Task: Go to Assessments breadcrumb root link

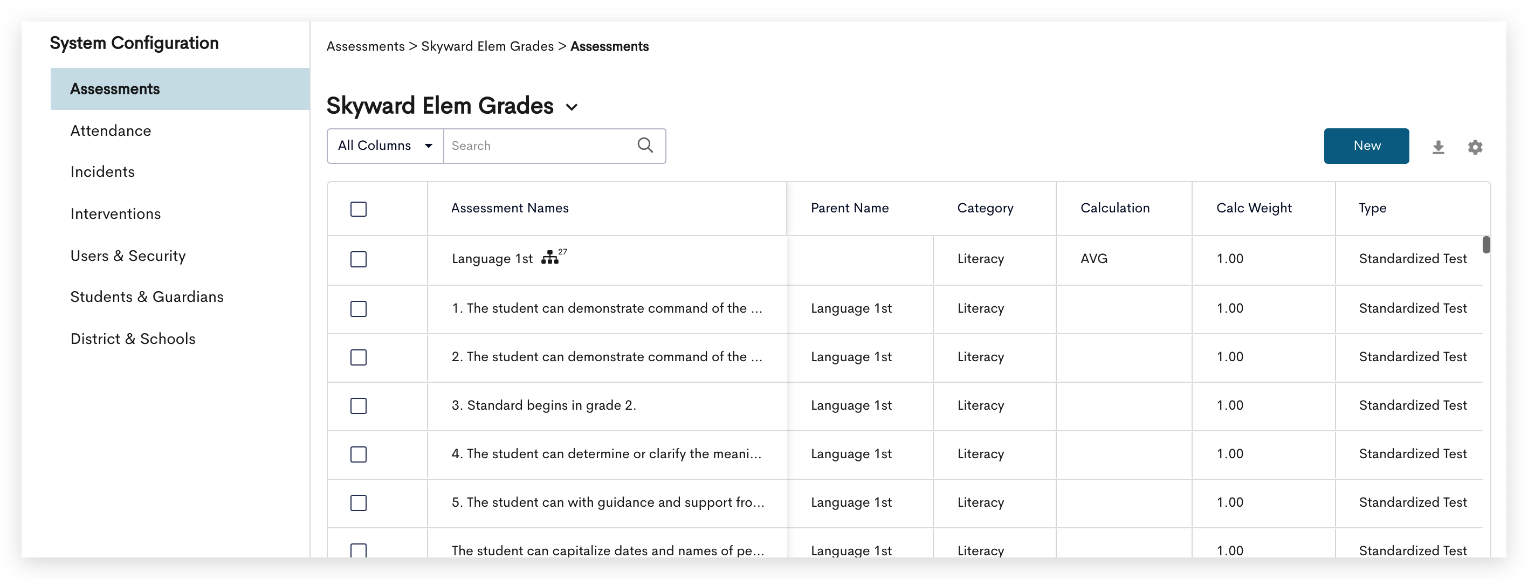Action: click(x=366, y=46)
